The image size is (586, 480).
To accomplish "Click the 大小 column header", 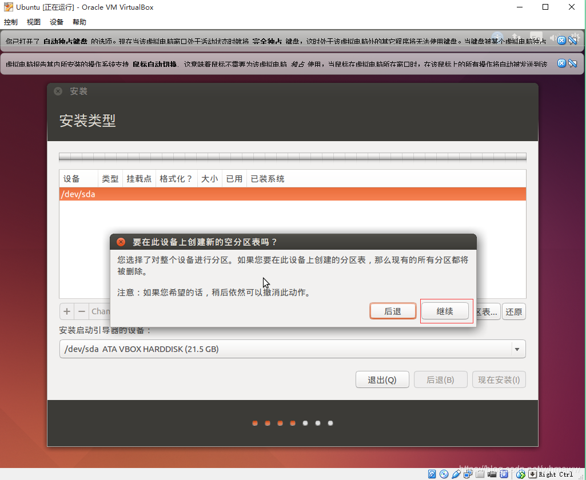I will coord(210,179).
